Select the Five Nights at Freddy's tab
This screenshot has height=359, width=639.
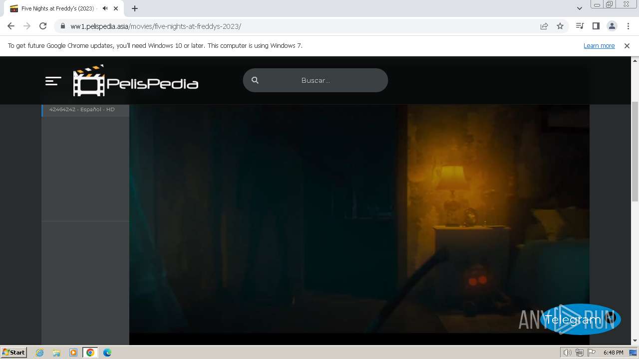(65, 8)
